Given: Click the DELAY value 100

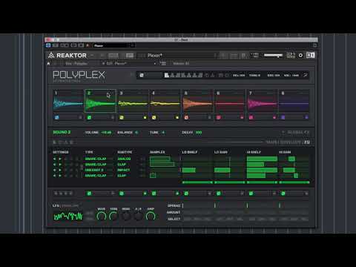Looking at the screenshot, I should click(x=199, y=133).
